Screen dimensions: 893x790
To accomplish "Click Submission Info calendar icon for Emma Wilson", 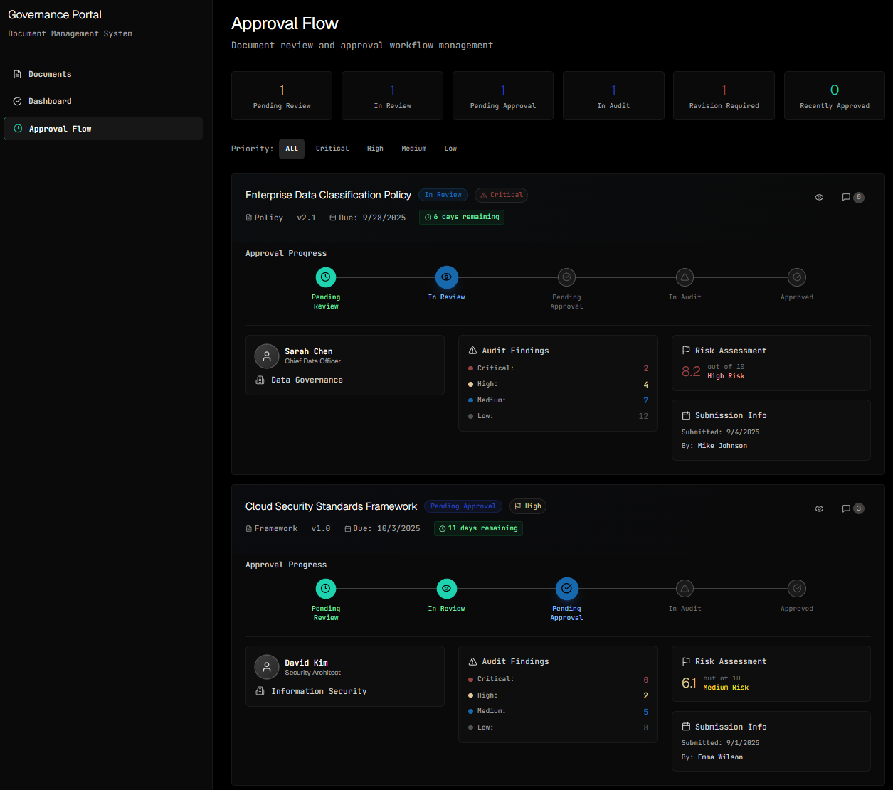I will pos(686,727).
